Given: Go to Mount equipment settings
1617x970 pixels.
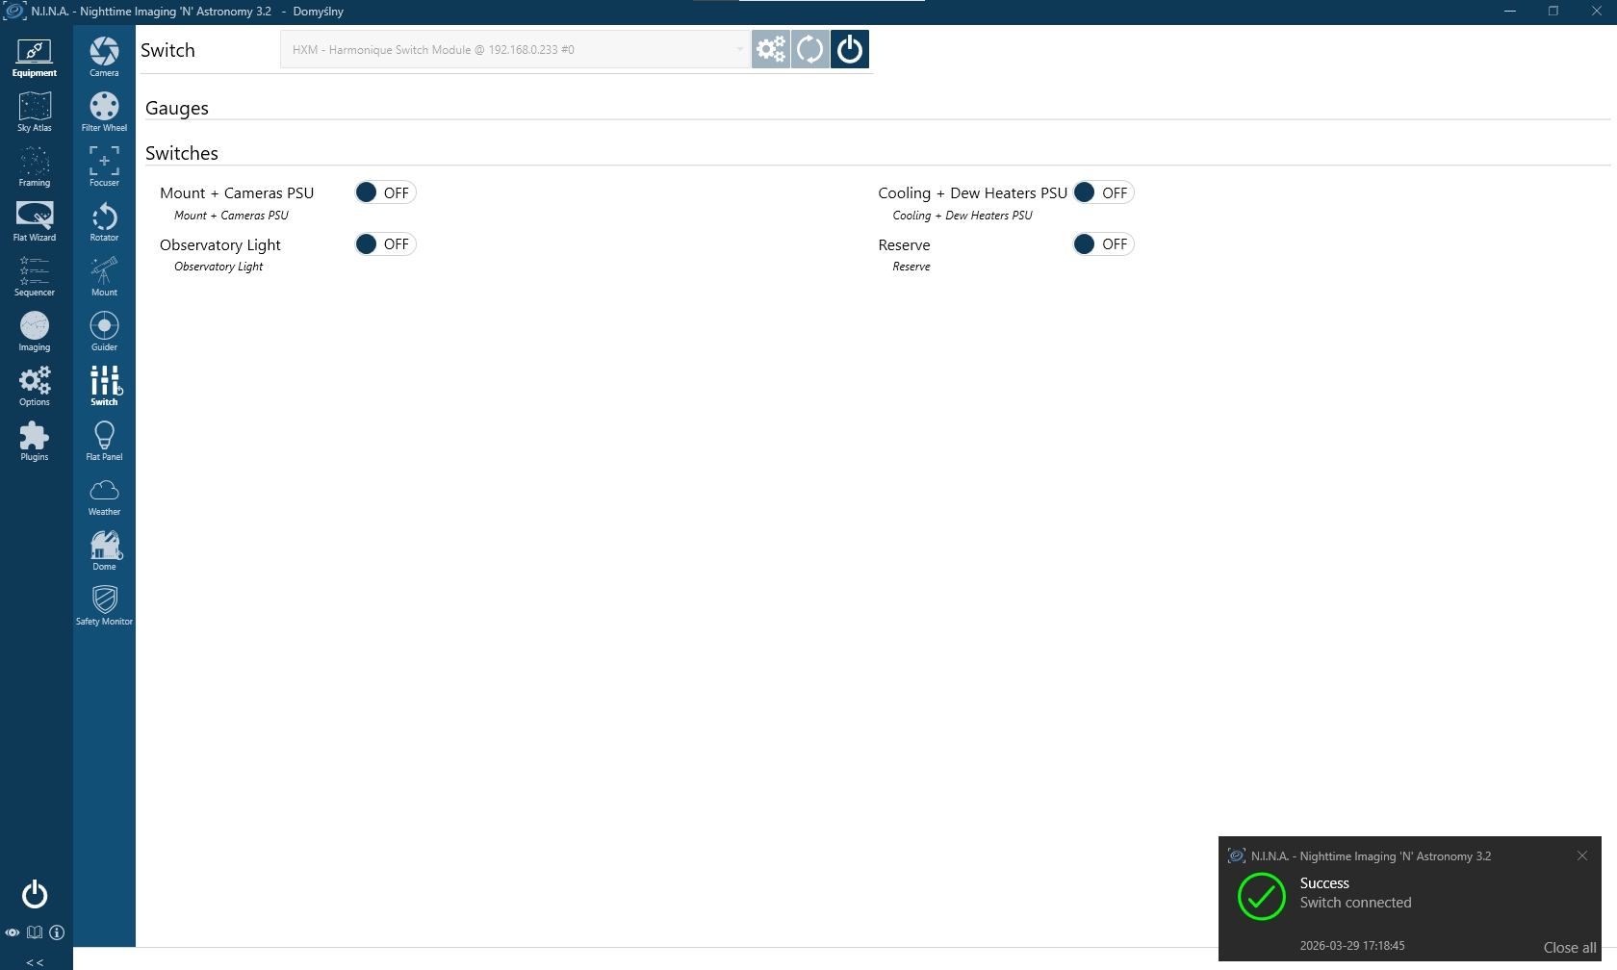Looking at the screenshot, I should tap(104, 275).
